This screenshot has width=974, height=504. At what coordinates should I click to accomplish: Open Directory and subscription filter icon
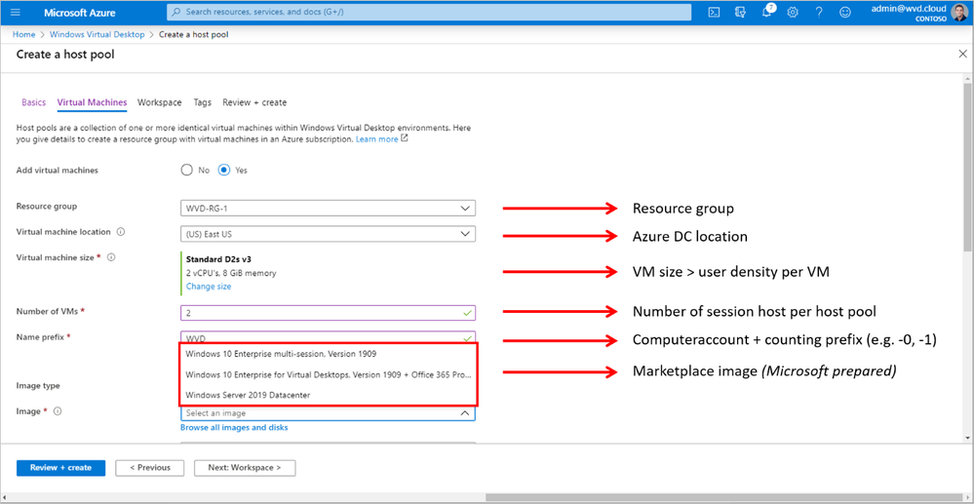tap(740, 13)
